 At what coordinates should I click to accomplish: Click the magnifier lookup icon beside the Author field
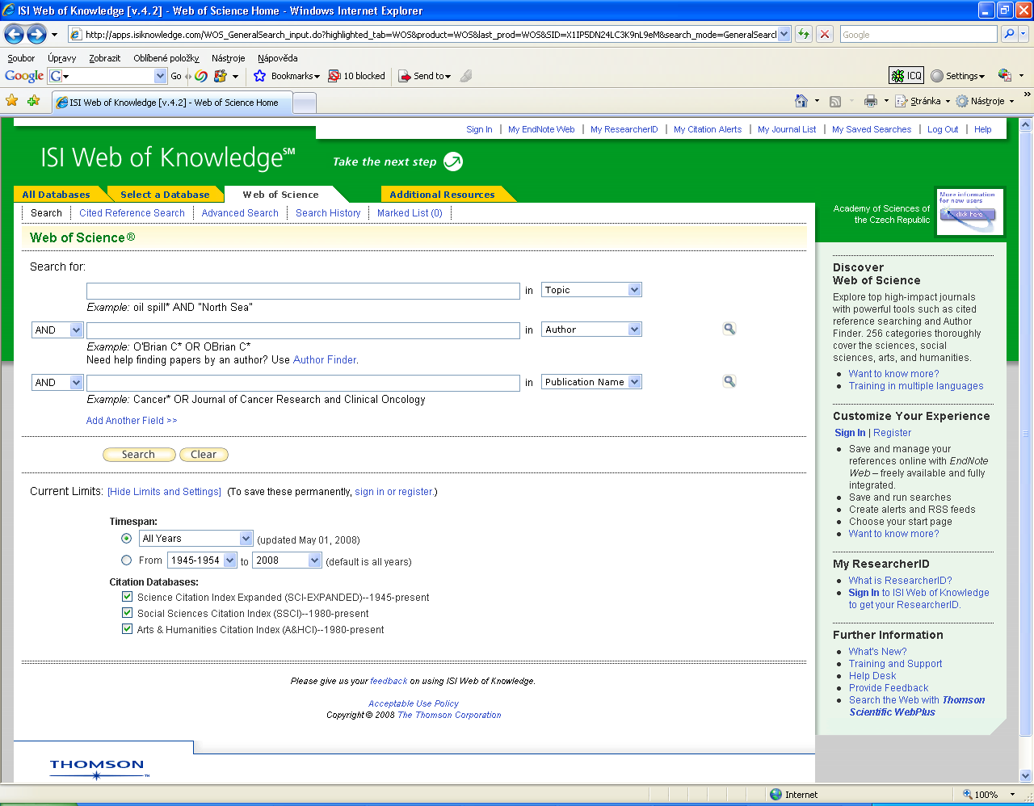[729, 329]
